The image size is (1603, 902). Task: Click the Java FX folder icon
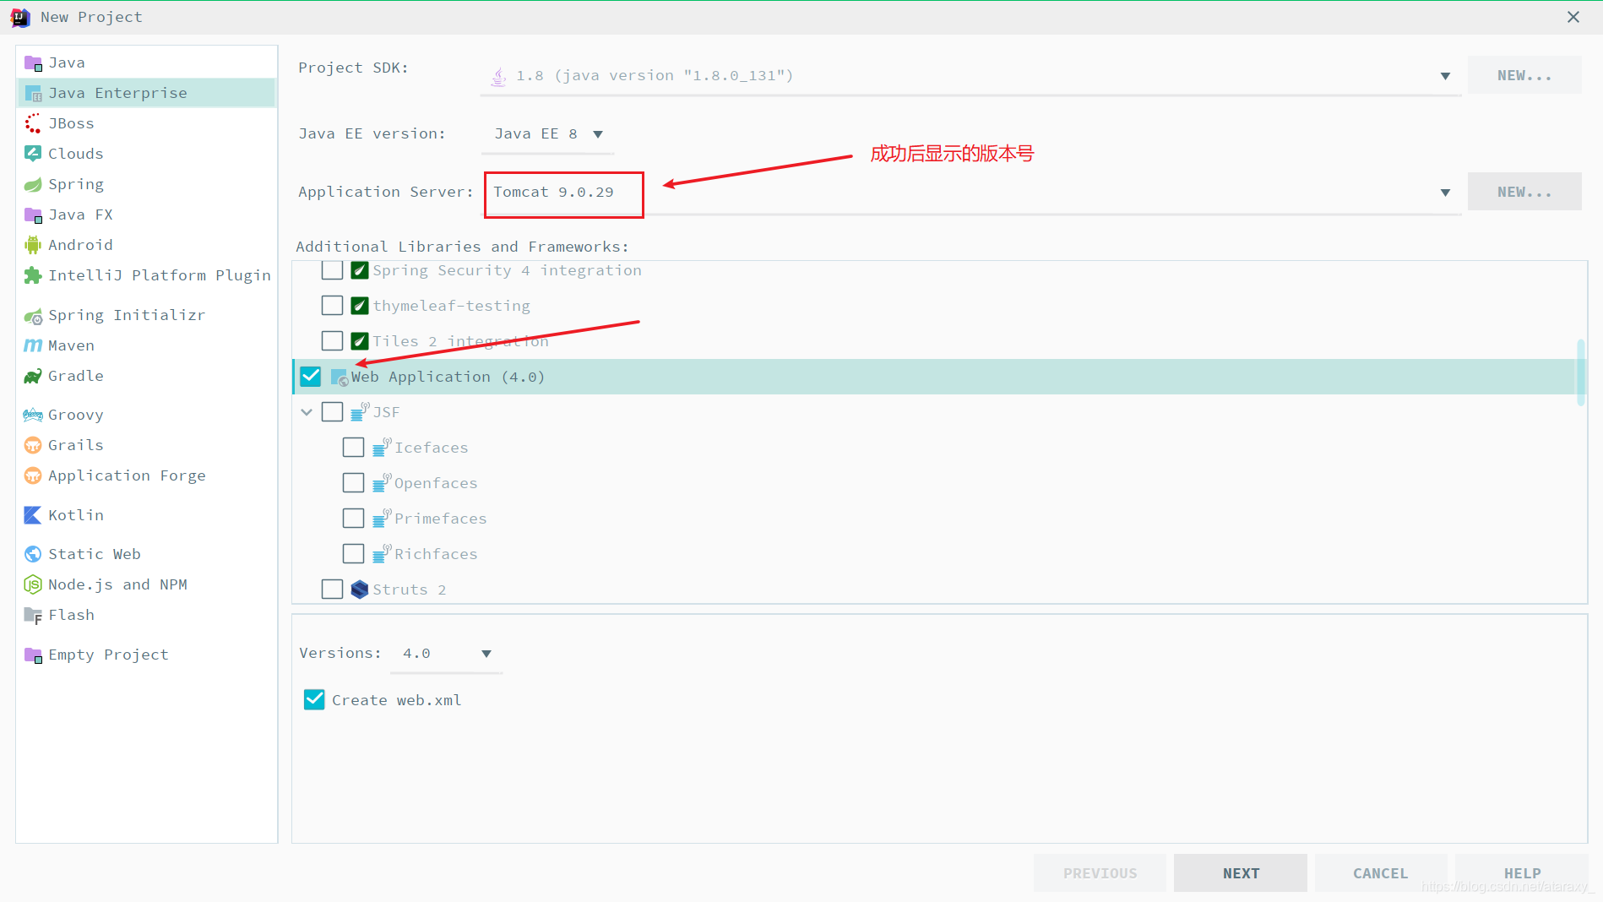click(33, 215)
